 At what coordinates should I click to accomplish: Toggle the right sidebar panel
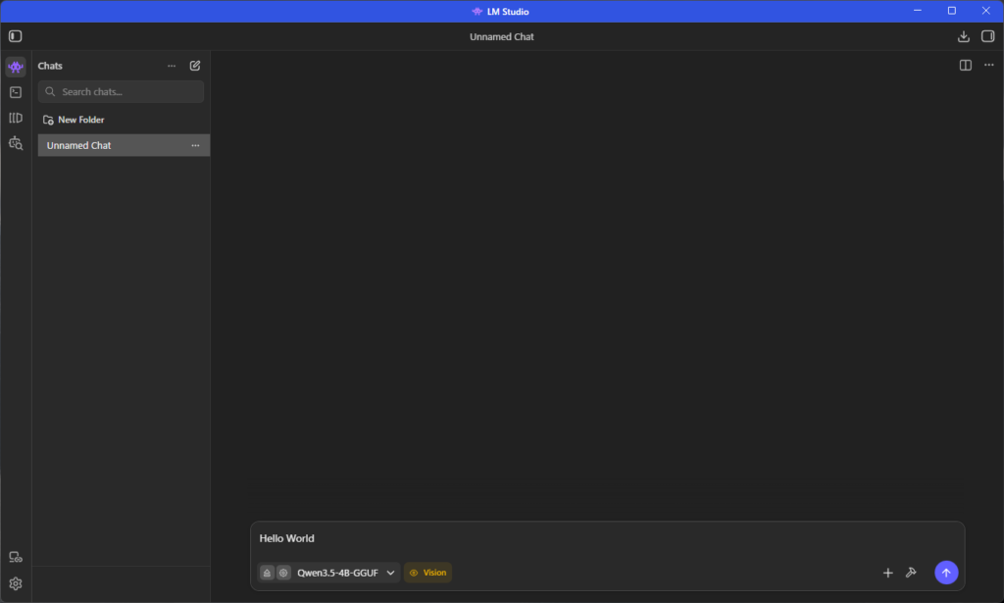point(987,36)
